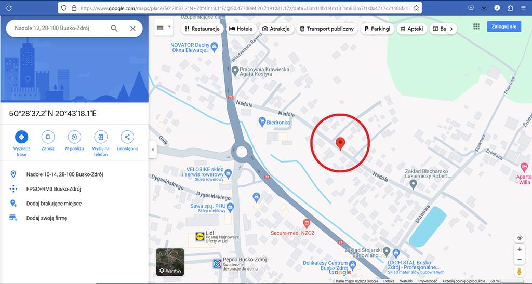Select the Restauracje category chip
The width and height of the screenshot is (532, 284).
(x=202, y=29)
